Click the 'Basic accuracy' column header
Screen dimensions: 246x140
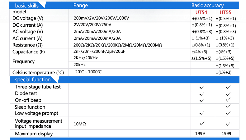click(x=207, y=5)
